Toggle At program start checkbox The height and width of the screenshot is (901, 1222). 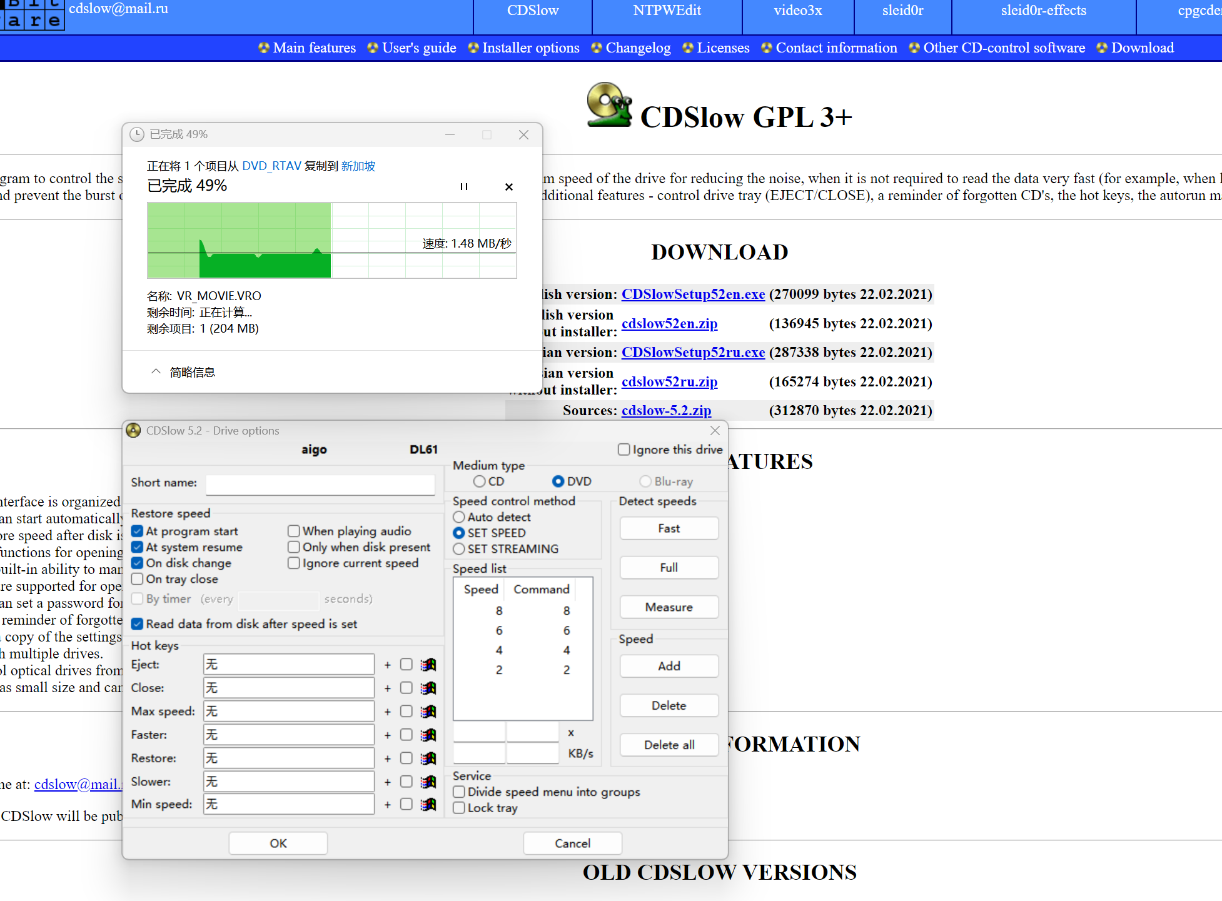138,531
